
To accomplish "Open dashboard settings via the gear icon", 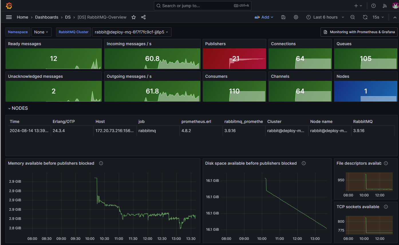I will (x=296, y=17).
